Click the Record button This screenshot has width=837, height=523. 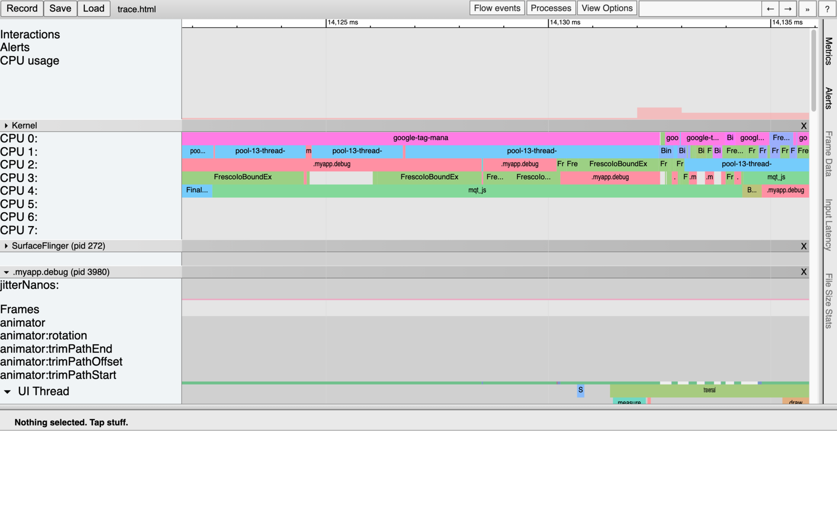coord(22,8)
